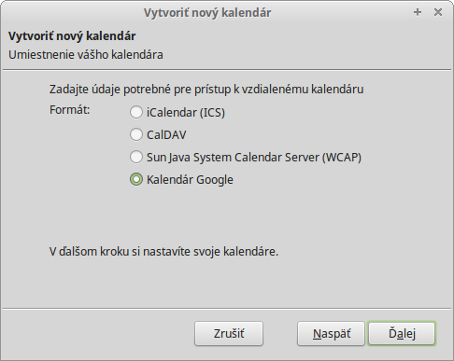This screenshot has height=361, width=454.
Task: Select the iCalendar (ICS) radio button
Action: point(136,112)
